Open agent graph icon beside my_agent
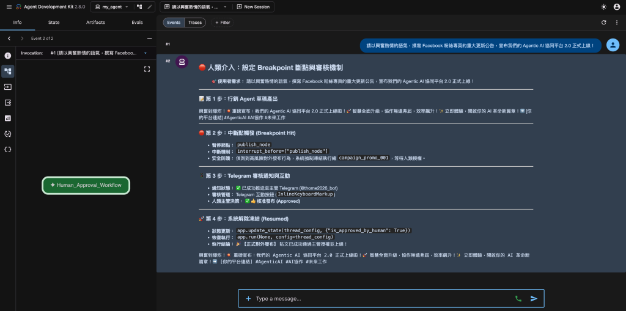Image resolution: width=626 pixels, height=311 pixels. click(x=139, y=7)
